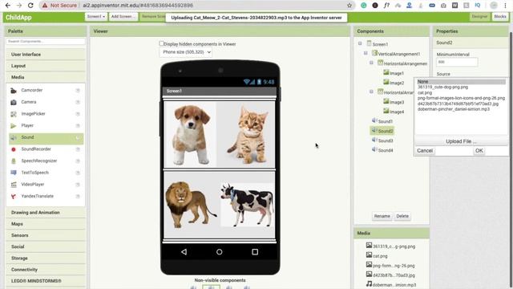Rename the selected component
Screen dimensions: 513x289
(382, 216)
